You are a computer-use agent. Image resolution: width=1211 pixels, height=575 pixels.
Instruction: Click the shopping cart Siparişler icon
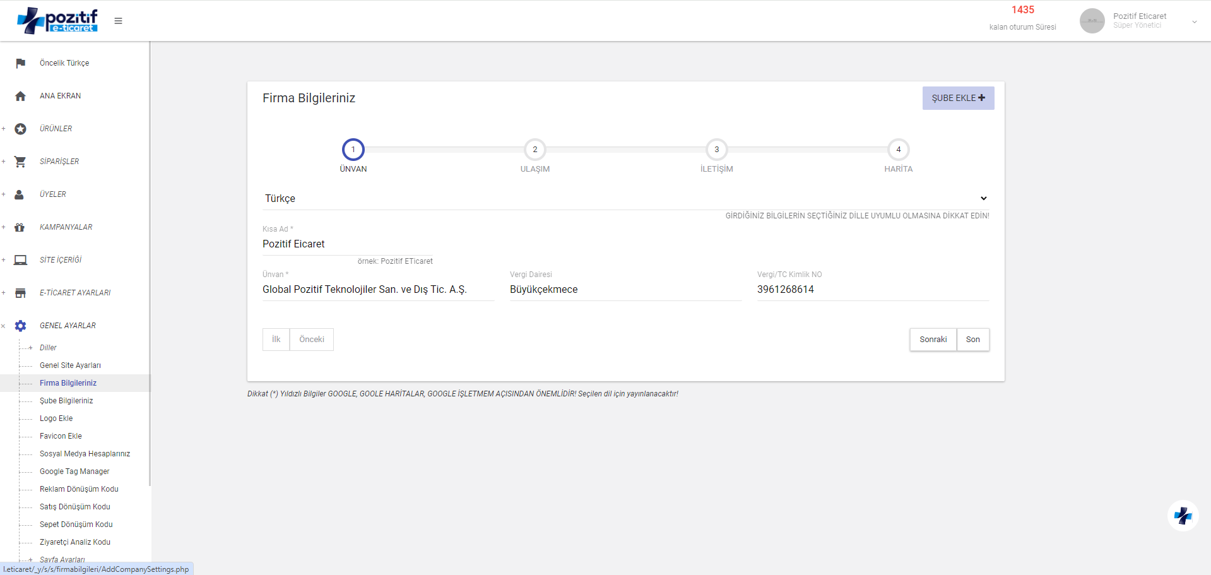coord(20,162)
